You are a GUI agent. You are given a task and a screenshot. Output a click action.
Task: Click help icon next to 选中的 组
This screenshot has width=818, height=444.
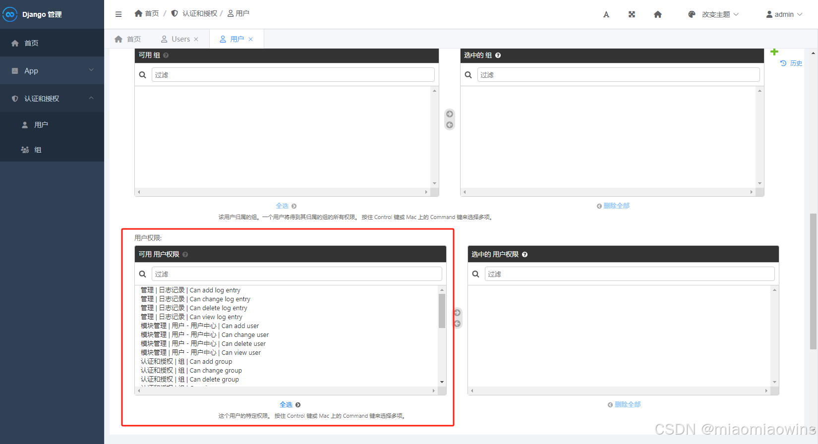click(x=498, y=55)
